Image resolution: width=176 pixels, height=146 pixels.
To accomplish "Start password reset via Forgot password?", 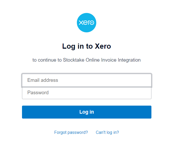I will click(x=71, y=132).
